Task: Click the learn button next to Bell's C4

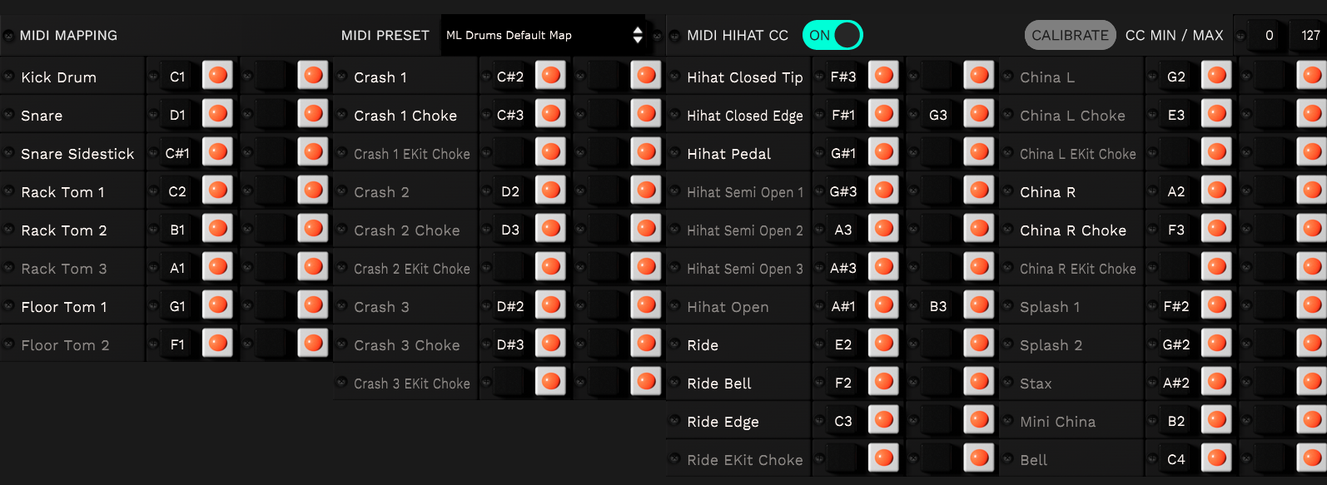Action: click(1216, 458)
